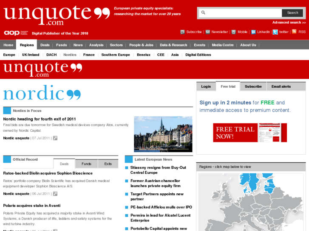Click the FREE TRIAL NOW banner
This screenshot has height=231, width=309.
coord(250,133)
